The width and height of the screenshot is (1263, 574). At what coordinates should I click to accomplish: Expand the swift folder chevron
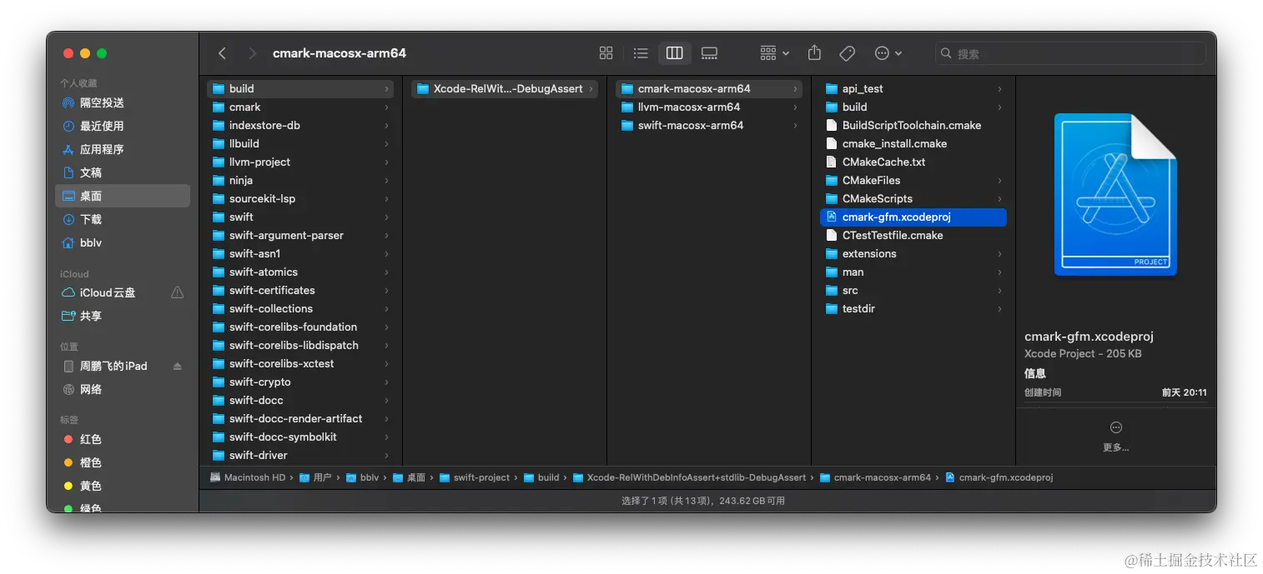pyautogui.click(x=386, y=217)
